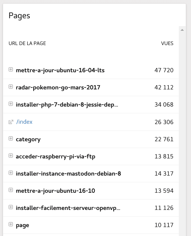The width and height of the screenshot is (191, 236).
Task: Expand the category row plus icon
Action: (10, 138)
